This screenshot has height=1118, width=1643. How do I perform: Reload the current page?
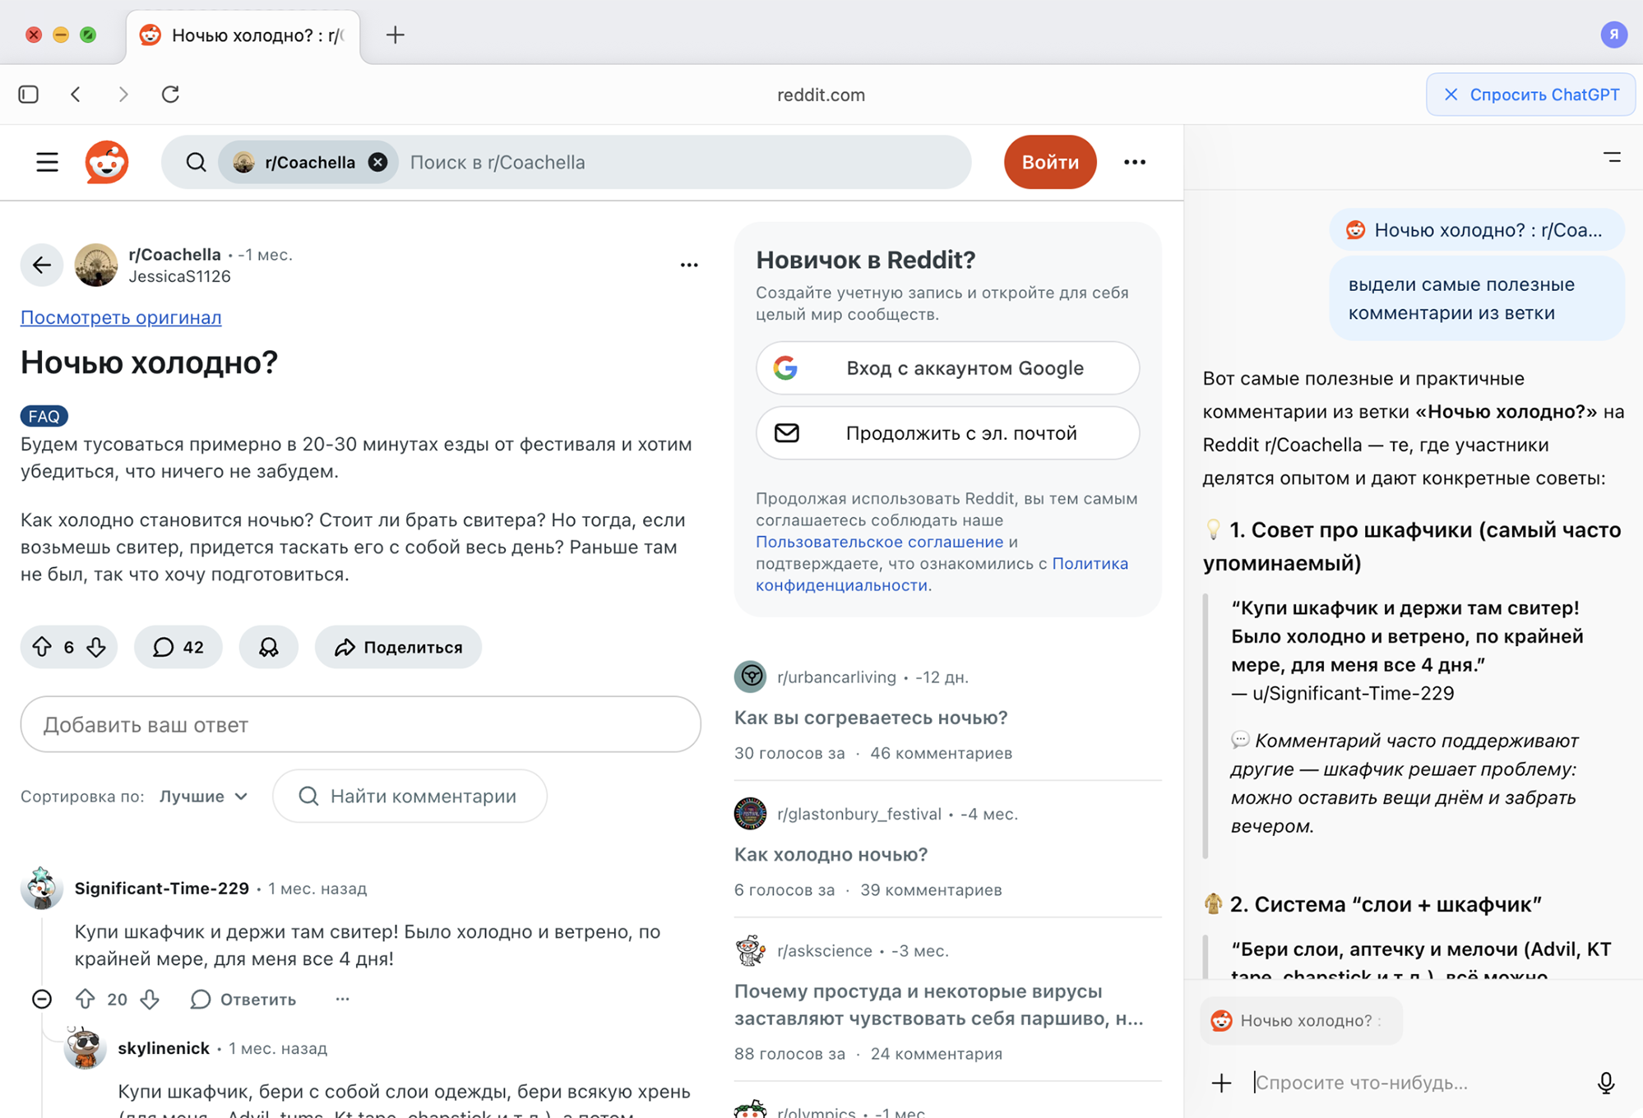pyautogui.click(x=171, y=94)
